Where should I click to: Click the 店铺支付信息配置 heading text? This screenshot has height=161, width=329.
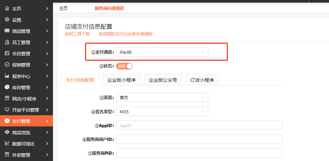[x=89, y=27]
